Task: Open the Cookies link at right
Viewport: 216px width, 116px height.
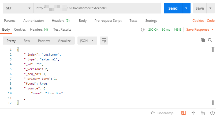Action: coord(198,21)
